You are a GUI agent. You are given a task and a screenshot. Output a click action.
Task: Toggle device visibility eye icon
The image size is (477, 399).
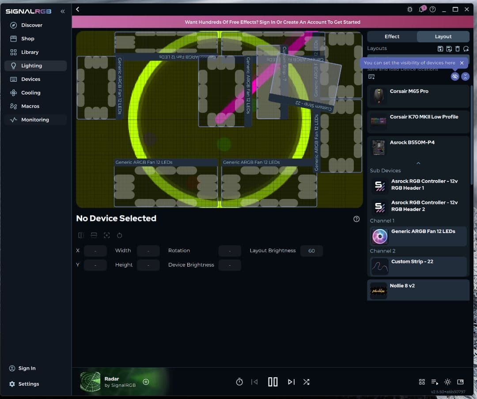(x=455, y=76)
